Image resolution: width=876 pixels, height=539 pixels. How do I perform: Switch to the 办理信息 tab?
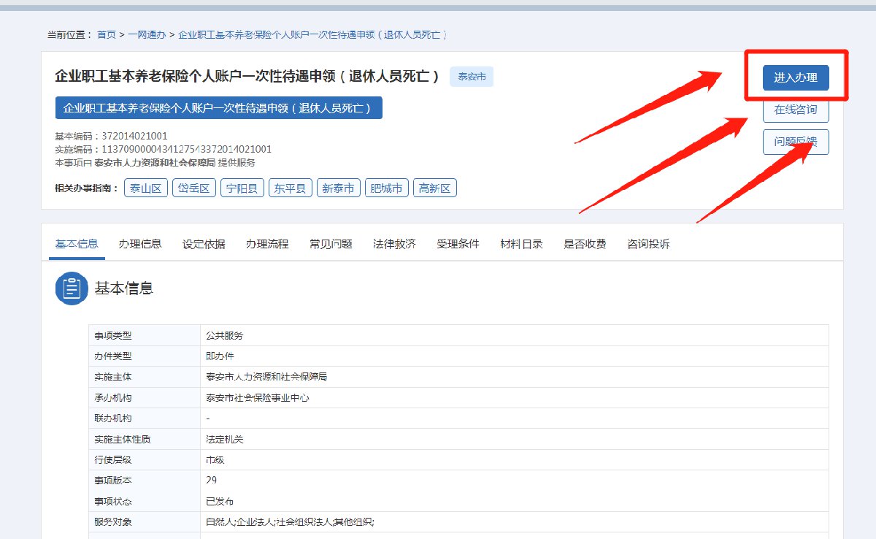pyautogui.click(x=140, y=244)
